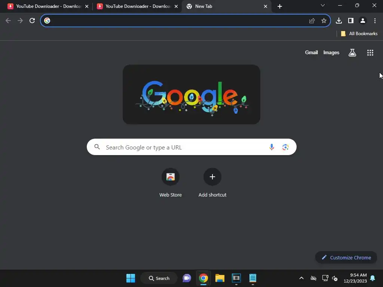Open the Downloads tray icon in toolbar
This screenshot has height=287, width=383.
338,21
